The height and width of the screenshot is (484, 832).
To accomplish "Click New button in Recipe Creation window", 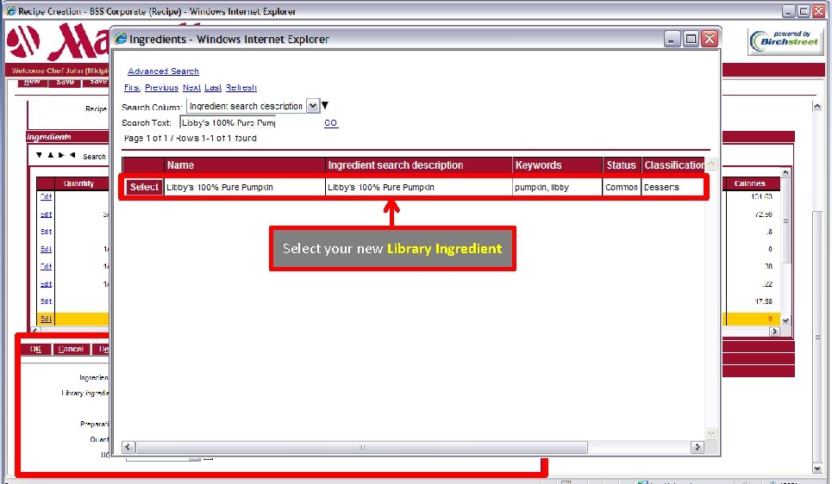I will pyautogui.click(x=32, y=82).
